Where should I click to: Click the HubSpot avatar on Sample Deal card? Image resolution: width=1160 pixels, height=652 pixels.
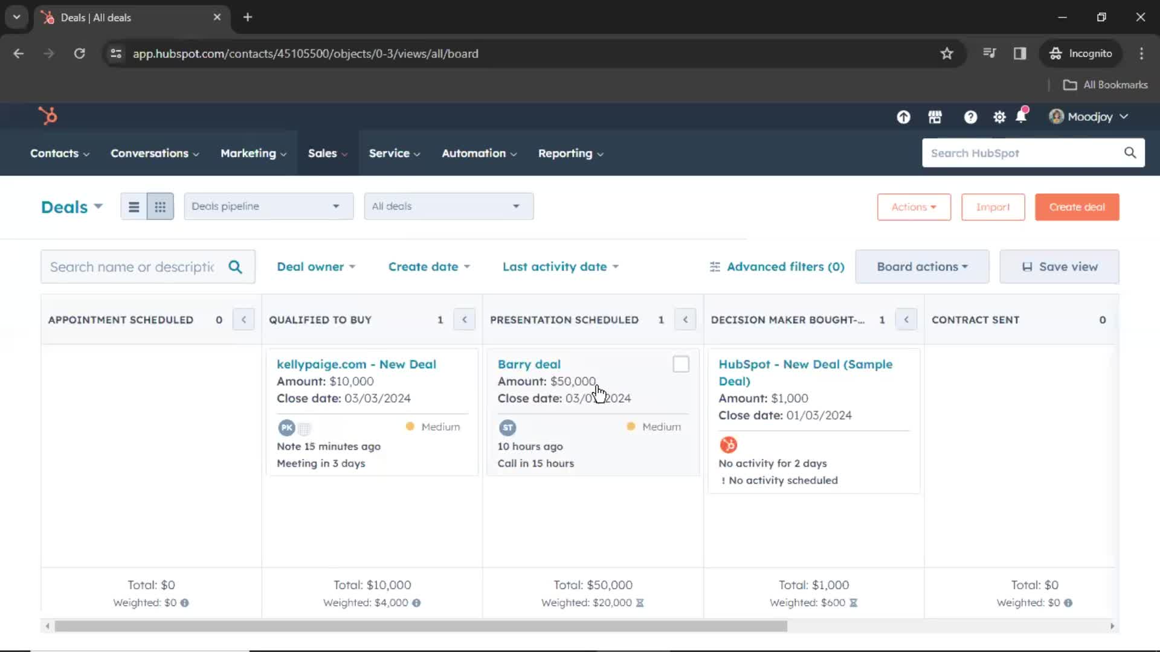point(728,445)
